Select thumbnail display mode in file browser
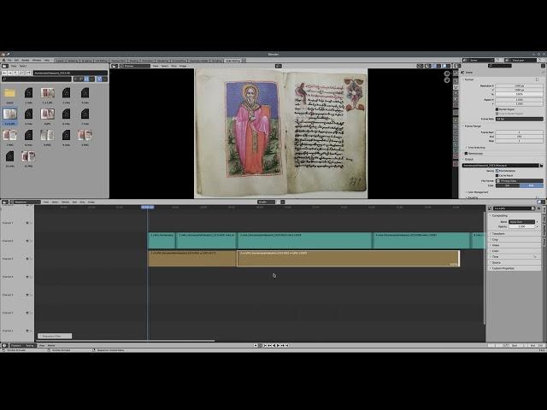The height and width of the screenshot is (410, 547). [86, 79]
